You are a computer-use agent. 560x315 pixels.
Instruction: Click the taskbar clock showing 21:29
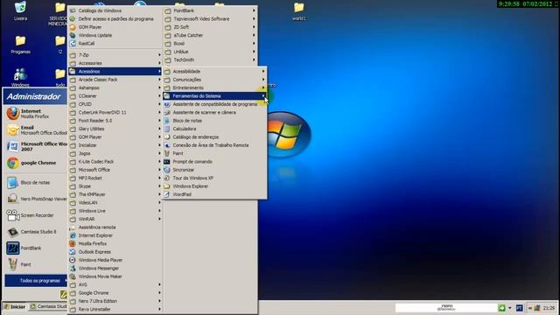(549, 308)
